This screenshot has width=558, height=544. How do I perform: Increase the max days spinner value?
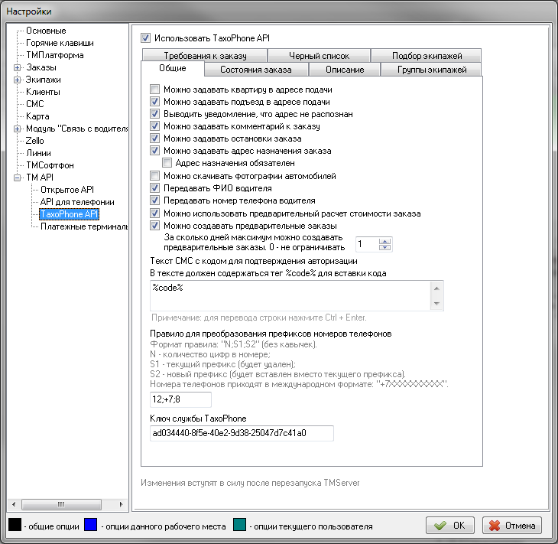point(385,241)
